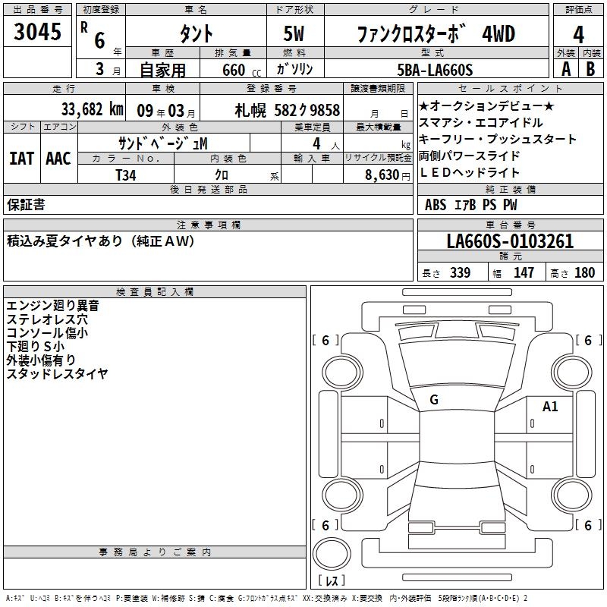Click color number T34

click(126, 175)
